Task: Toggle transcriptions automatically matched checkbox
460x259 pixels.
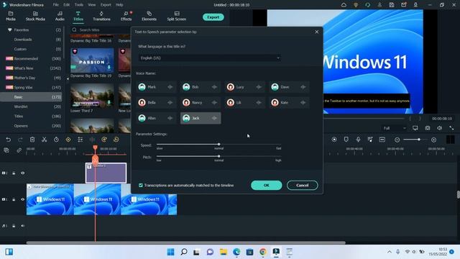Action: (141, 186)
